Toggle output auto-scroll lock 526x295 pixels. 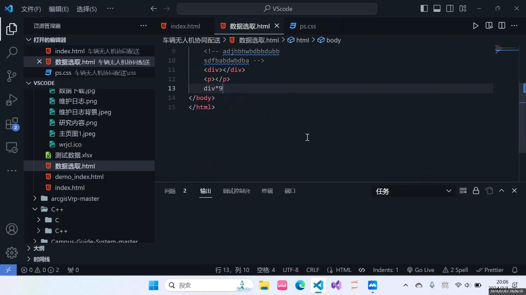476,191
